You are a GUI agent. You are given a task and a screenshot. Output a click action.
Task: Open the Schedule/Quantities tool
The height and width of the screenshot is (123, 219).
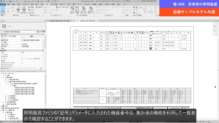[x=77, y=10]
